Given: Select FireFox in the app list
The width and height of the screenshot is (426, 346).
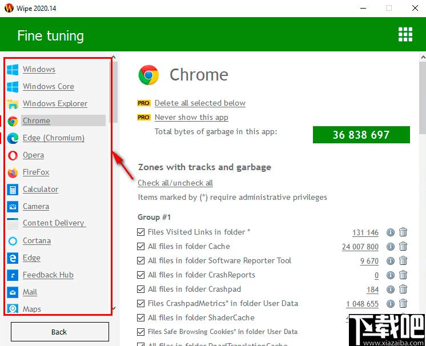Looking at the screenshot, I should (x=36, y=172).
